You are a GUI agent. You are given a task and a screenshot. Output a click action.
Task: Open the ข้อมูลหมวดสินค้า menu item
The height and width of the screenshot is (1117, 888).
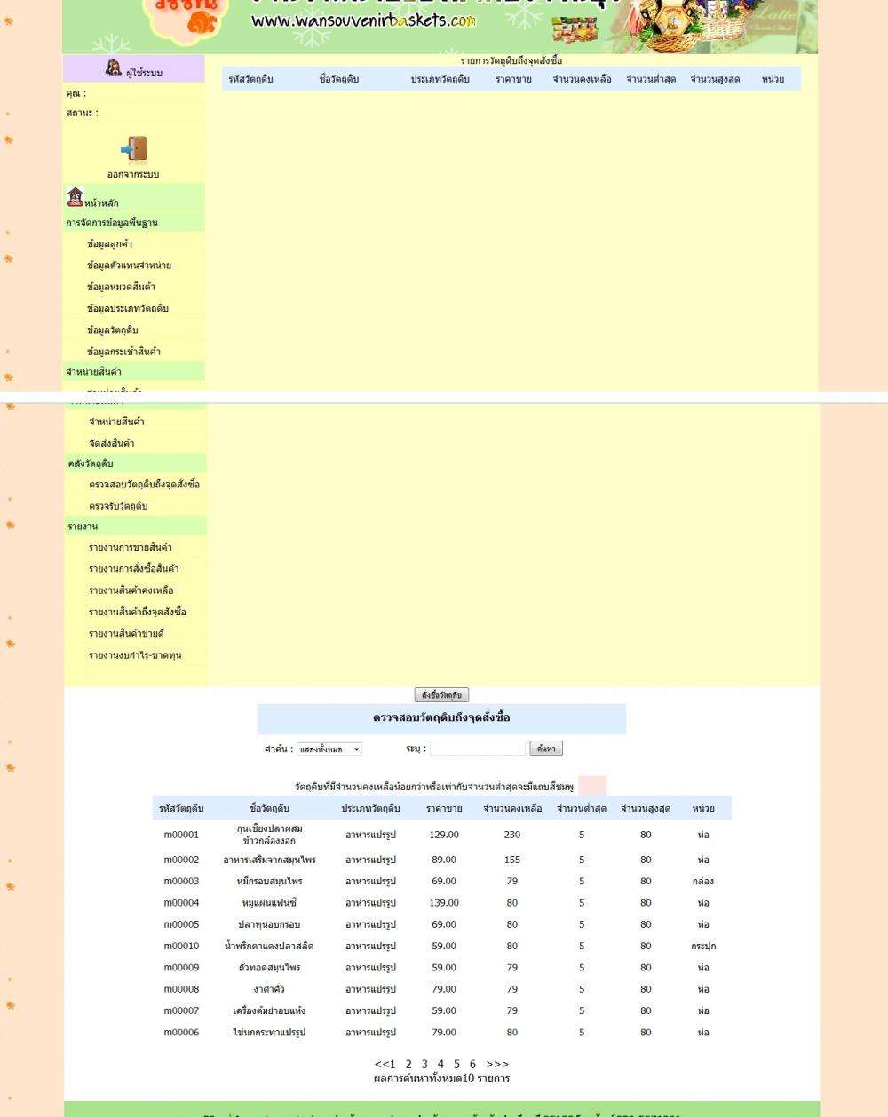tap(121, 287)
